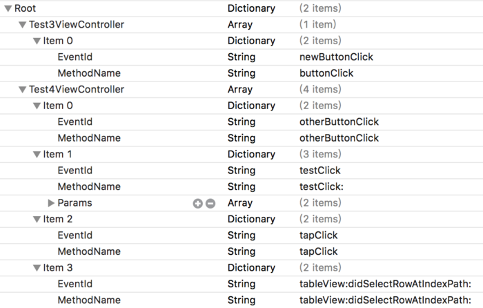Collapse the Test4ViewController array triangle
The image size is (483, 308).
tap(22, 90)
